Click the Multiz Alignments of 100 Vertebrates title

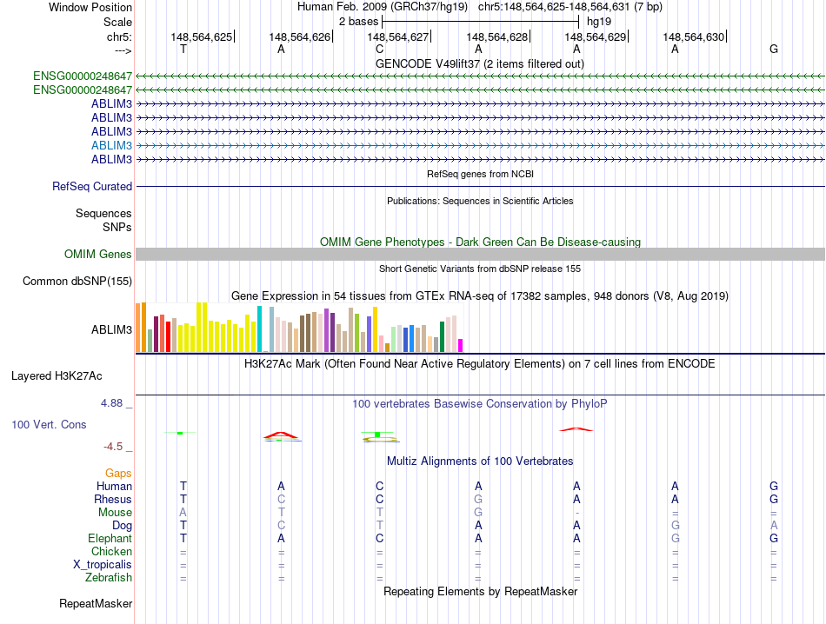point(480,461)
